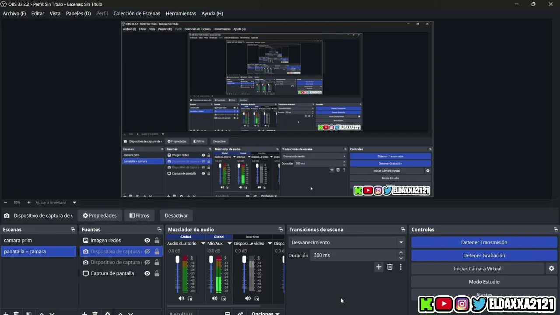The width and height of the screenshot is (560, 315).
Task: Mute the Audio del escritorio channel speaker
Action: [181, 298]
